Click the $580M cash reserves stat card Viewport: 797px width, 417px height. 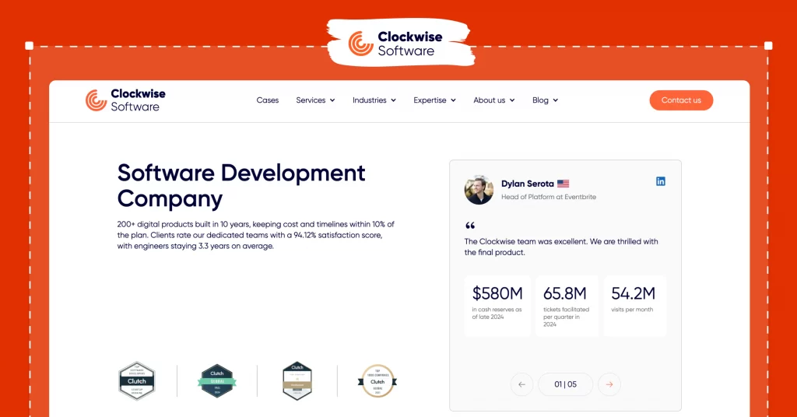(497, 306)
